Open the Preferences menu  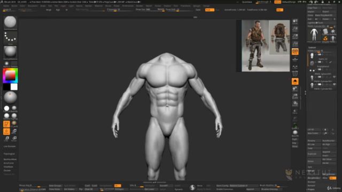tap(128, 6)
